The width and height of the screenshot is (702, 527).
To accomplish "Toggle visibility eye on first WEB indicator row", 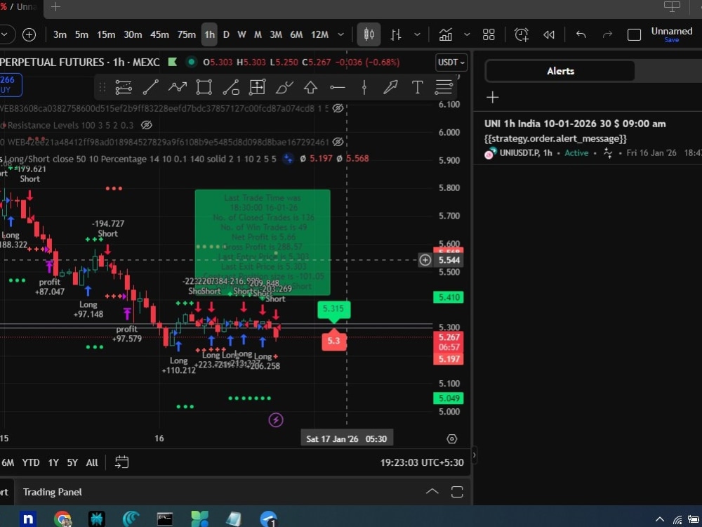I will click(x=338, y=108).
